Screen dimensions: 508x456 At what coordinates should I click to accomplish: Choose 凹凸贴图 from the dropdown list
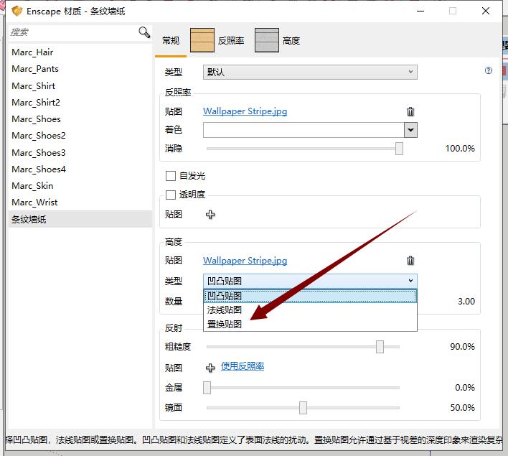point(310,296)
